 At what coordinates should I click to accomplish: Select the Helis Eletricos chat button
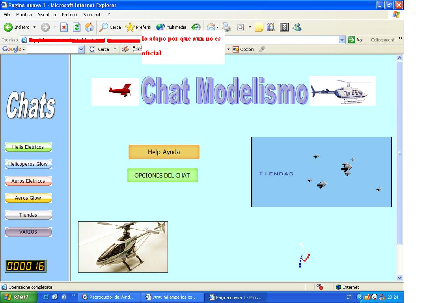28,147
